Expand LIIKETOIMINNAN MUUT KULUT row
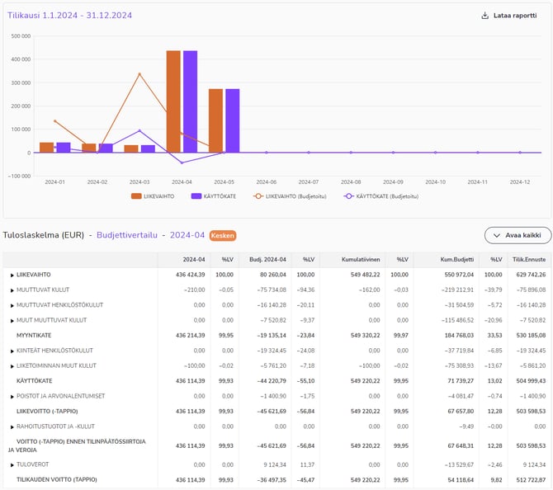The width and height of the screenshot is (553, 490). (x=12, y=365)
